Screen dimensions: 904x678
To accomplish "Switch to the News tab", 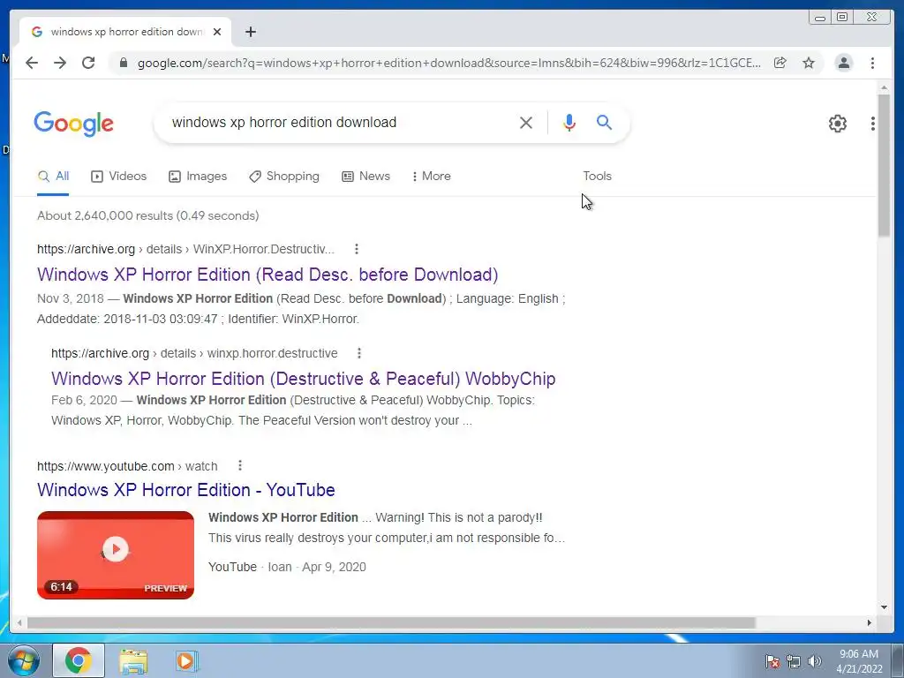I will 366,177.
